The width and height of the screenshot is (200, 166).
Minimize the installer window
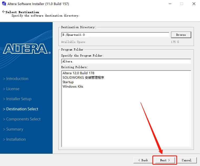tap(170, 4)
